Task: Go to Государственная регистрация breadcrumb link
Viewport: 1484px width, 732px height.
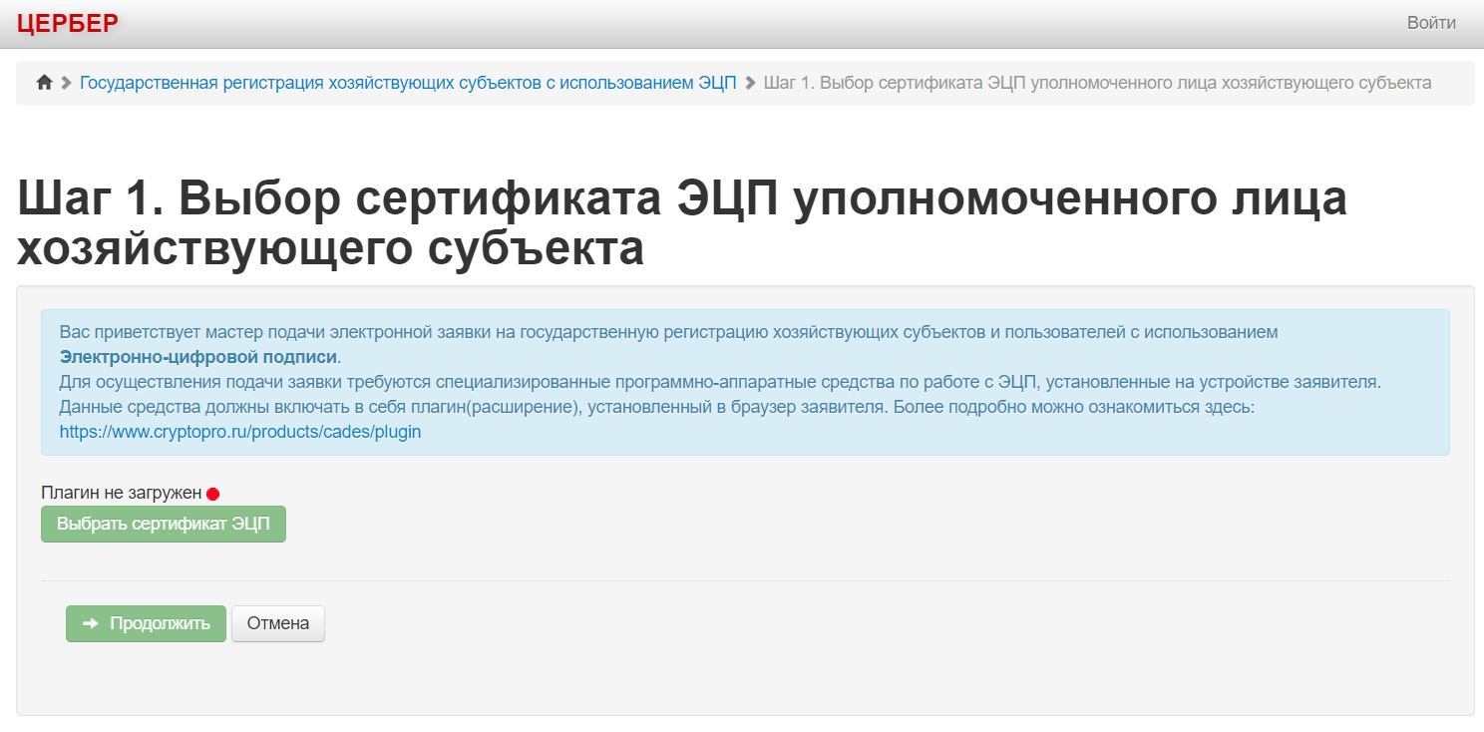Action: pyautogui.click(x=408, y=83)
